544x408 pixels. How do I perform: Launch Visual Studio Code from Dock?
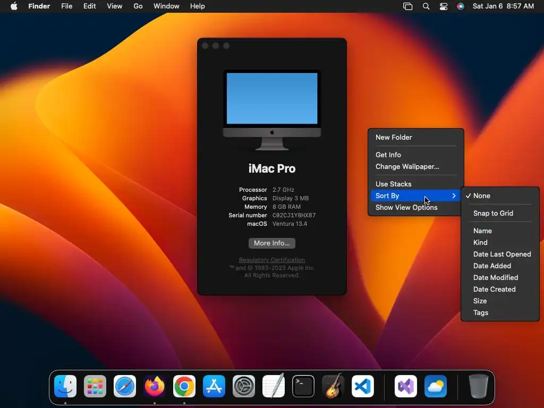point(362,386)
